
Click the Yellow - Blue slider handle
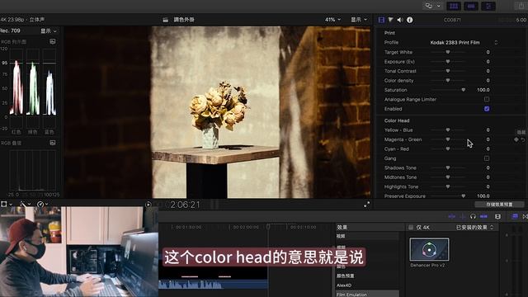[448, 130]
